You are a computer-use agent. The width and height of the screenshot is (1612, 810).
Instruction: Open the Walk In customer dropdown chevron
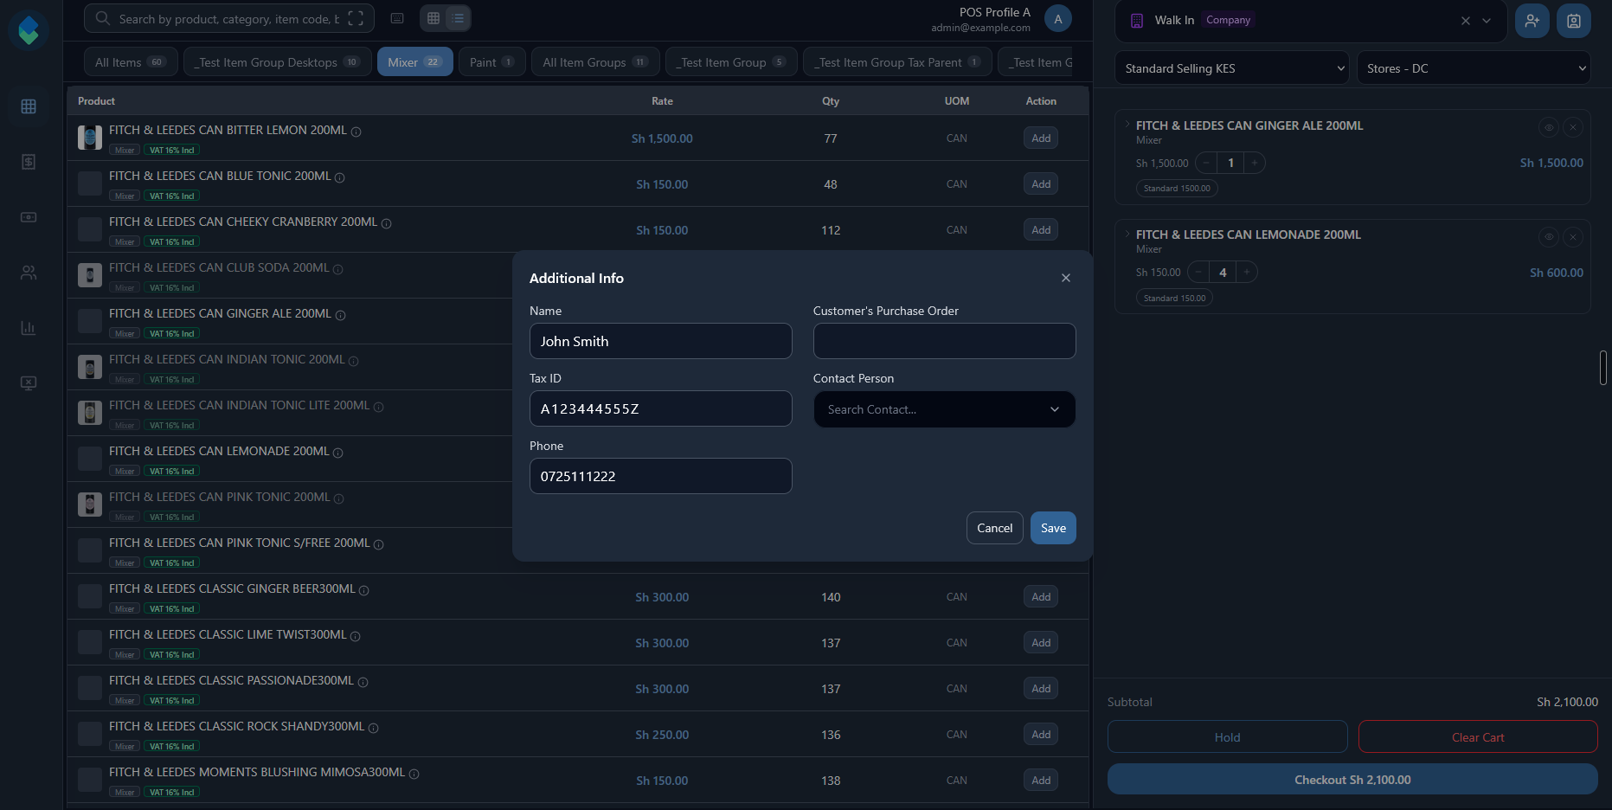(x=1487, y=21)
